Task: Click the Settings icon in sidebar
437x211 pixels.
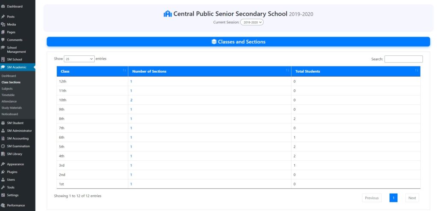Action: [3, 195]
